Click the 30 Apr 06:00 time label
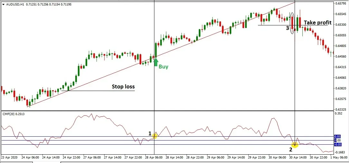 [x=278, y=157]
